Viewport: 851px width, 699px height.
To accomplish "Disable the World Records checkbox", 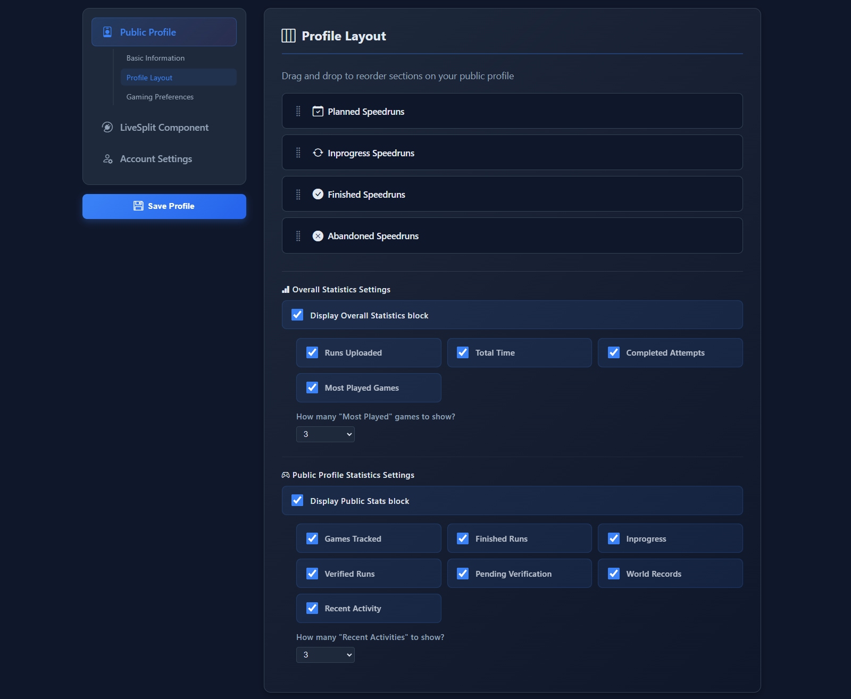I will (x=614, y=574).
